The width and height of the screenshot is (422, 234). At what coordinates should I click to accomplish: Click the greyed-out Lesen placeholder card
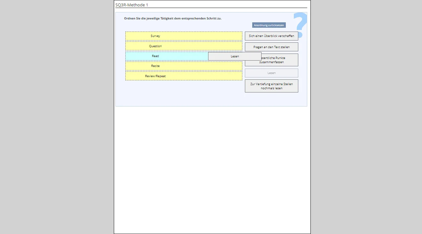click(x=271, y=73)
